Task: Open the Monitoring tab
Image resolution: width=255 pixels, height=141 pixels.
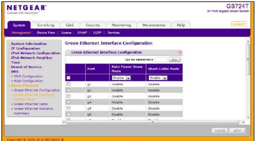Action: coord(121,25)
